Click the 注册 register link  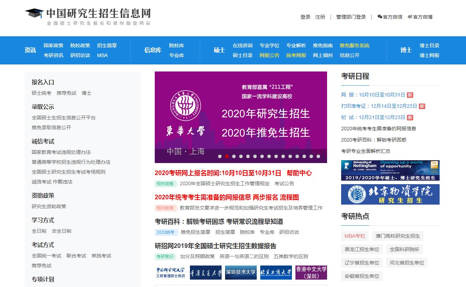tap(320, 17)
